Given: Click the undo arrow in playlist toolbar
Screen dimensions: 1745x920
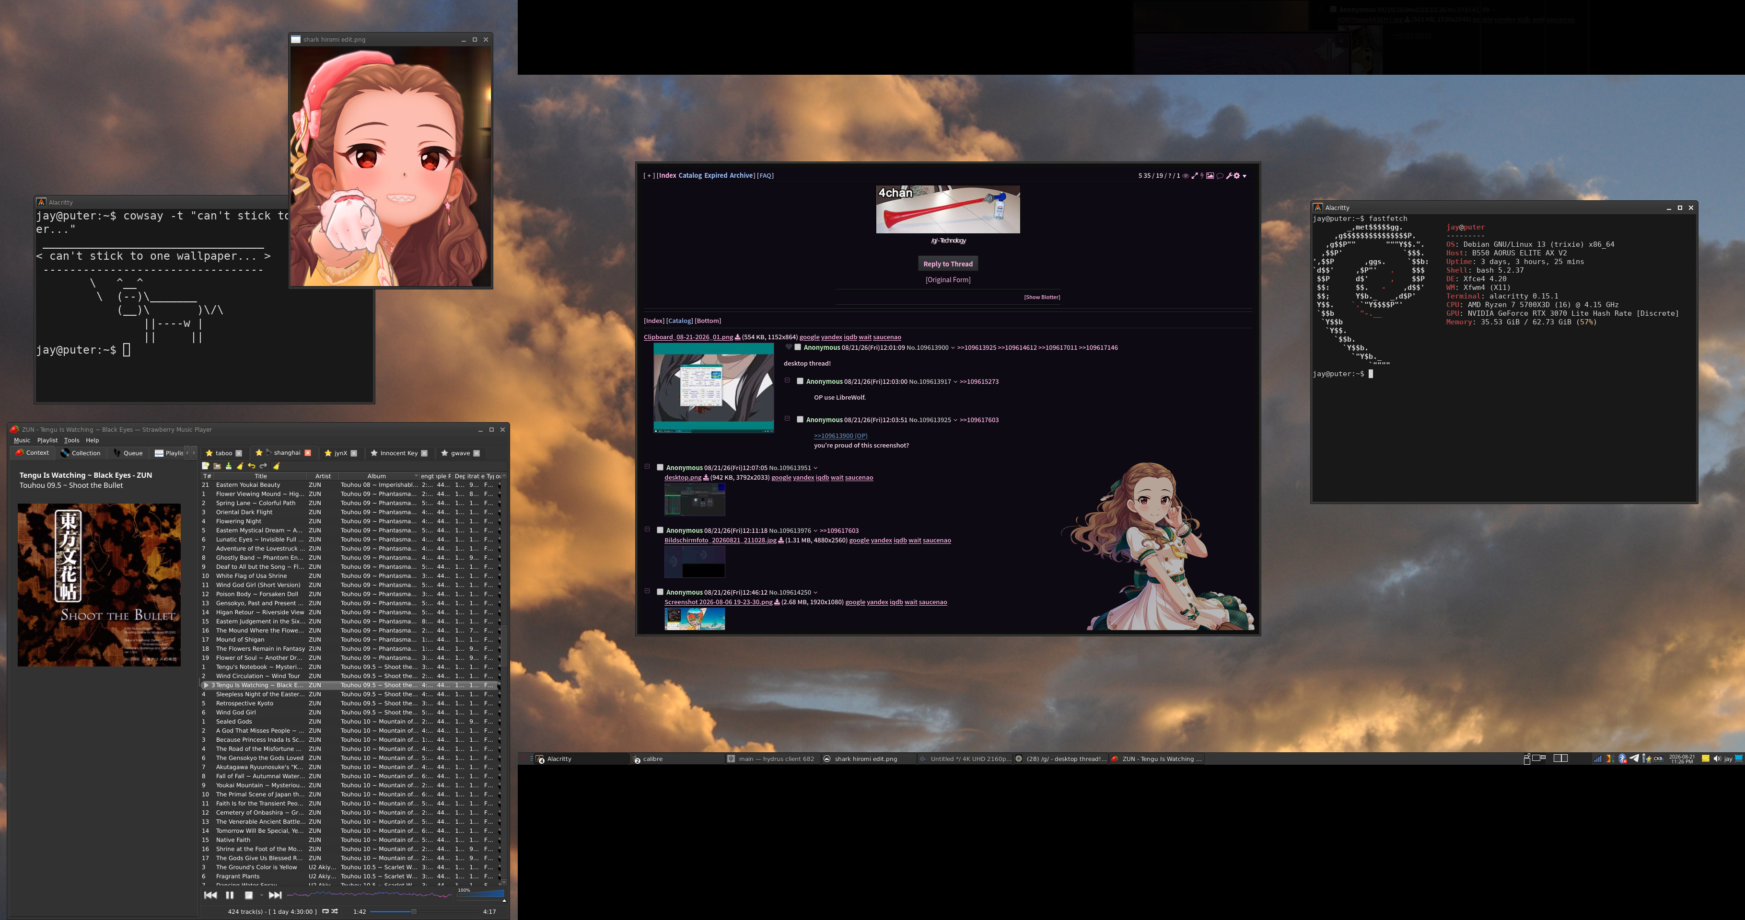Looking at the screenshot, I should point(251,466).
